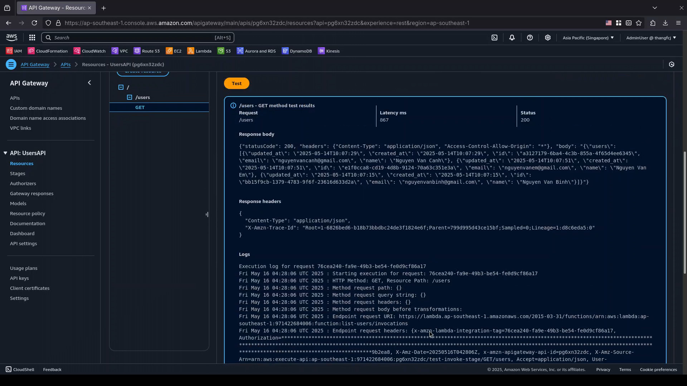Click the resource panel resize handle

click(207, 214)
